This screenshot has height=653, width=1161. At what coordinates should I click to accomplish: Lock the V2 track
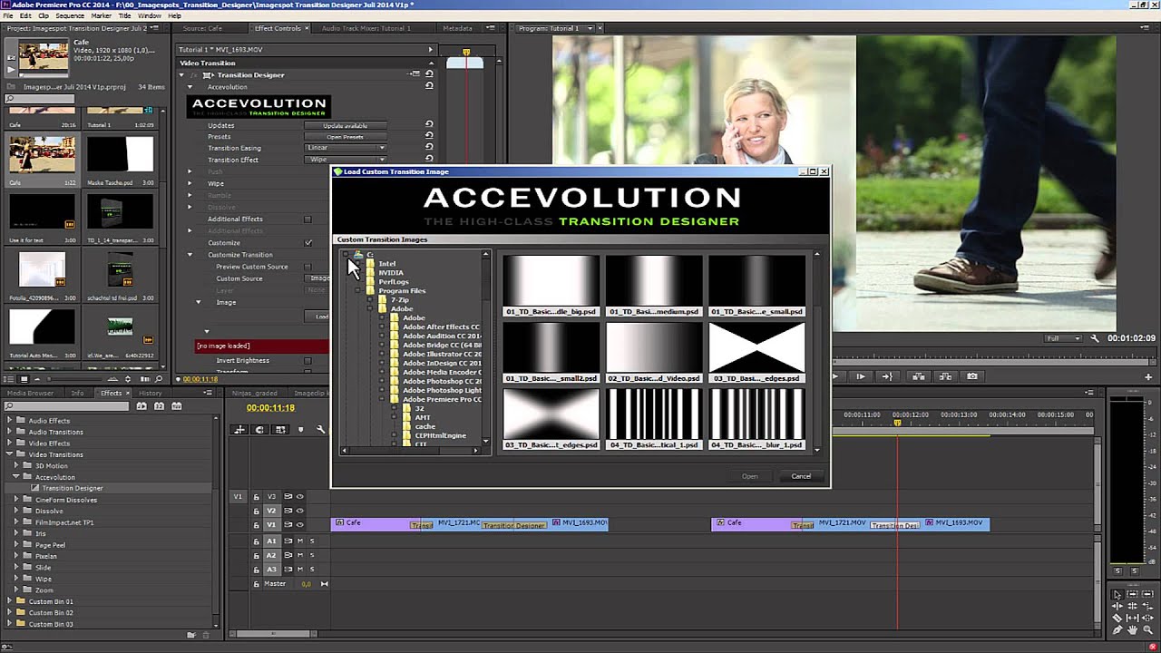[257, 511]
